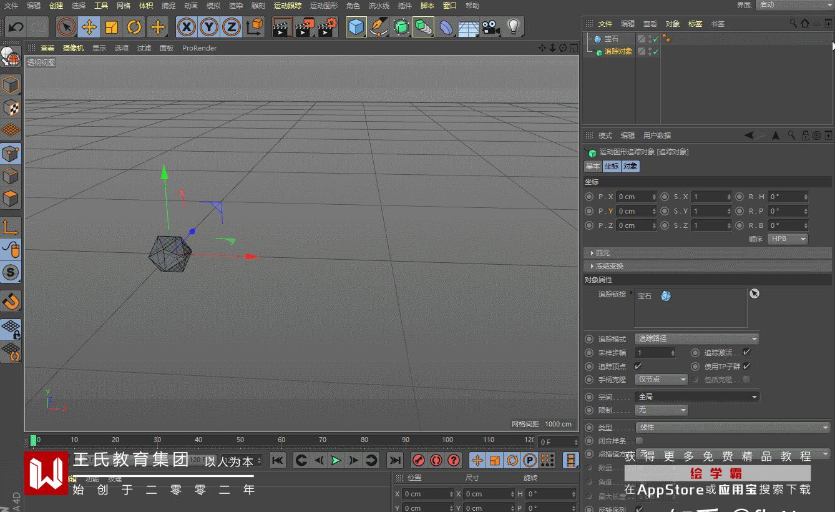Enable the 闭合样条 checkbox
This screenshot has width=835, height=512.
(x=639, y=441)
